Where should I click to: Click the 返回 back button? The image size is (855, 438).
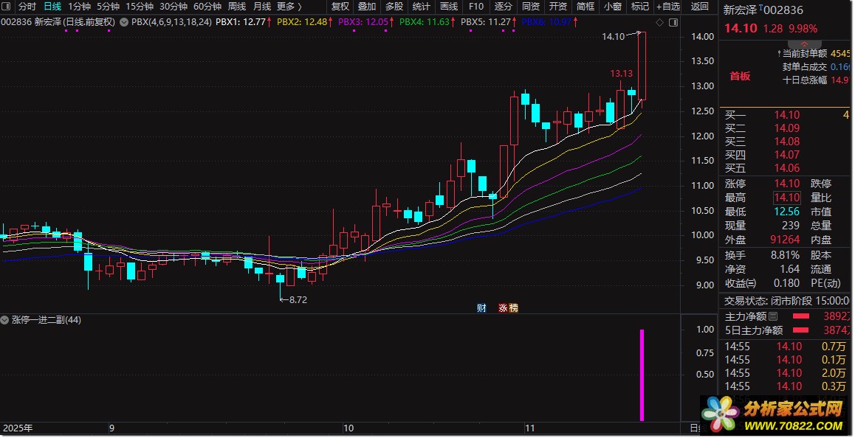click(699, 7)
